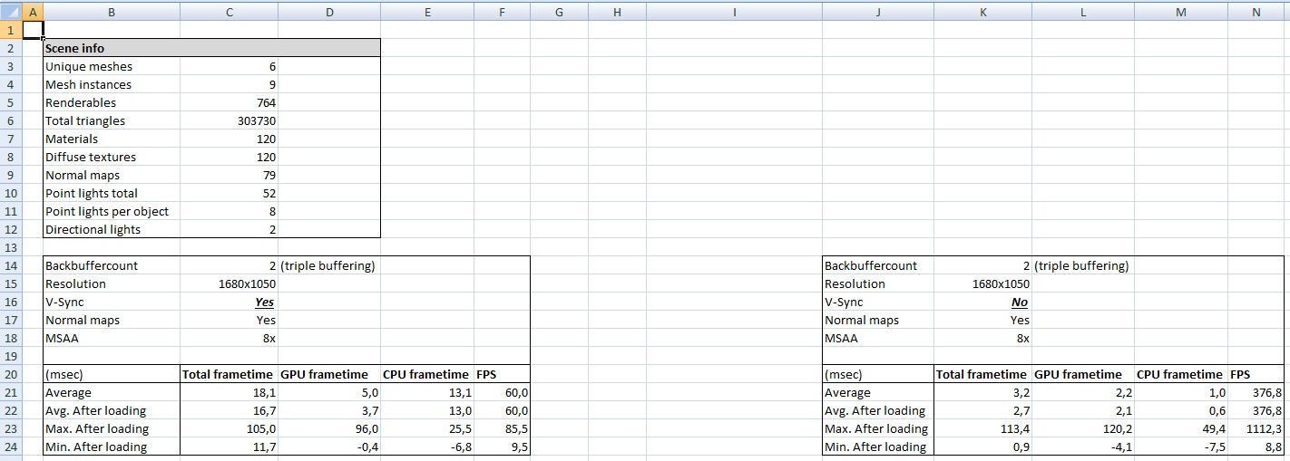Select the row 24 header
Image resolution: width=1290 pixels, height=461 pixels.
tap(9, 447)
